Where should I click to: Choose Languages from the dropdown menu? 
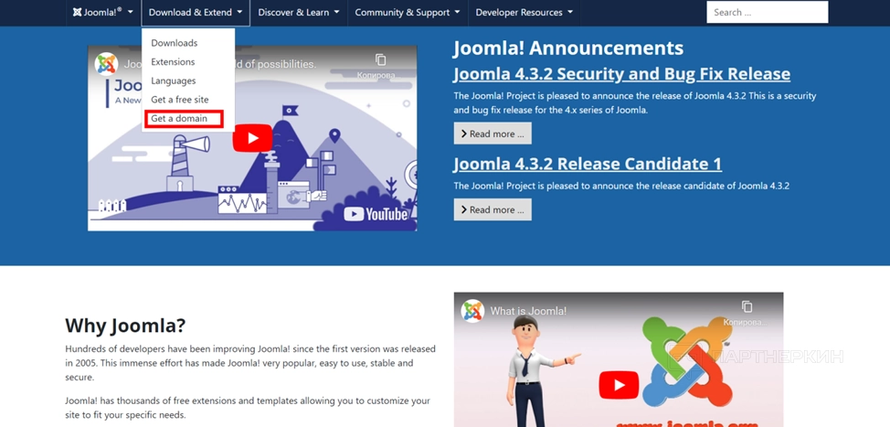coord(173,80)
